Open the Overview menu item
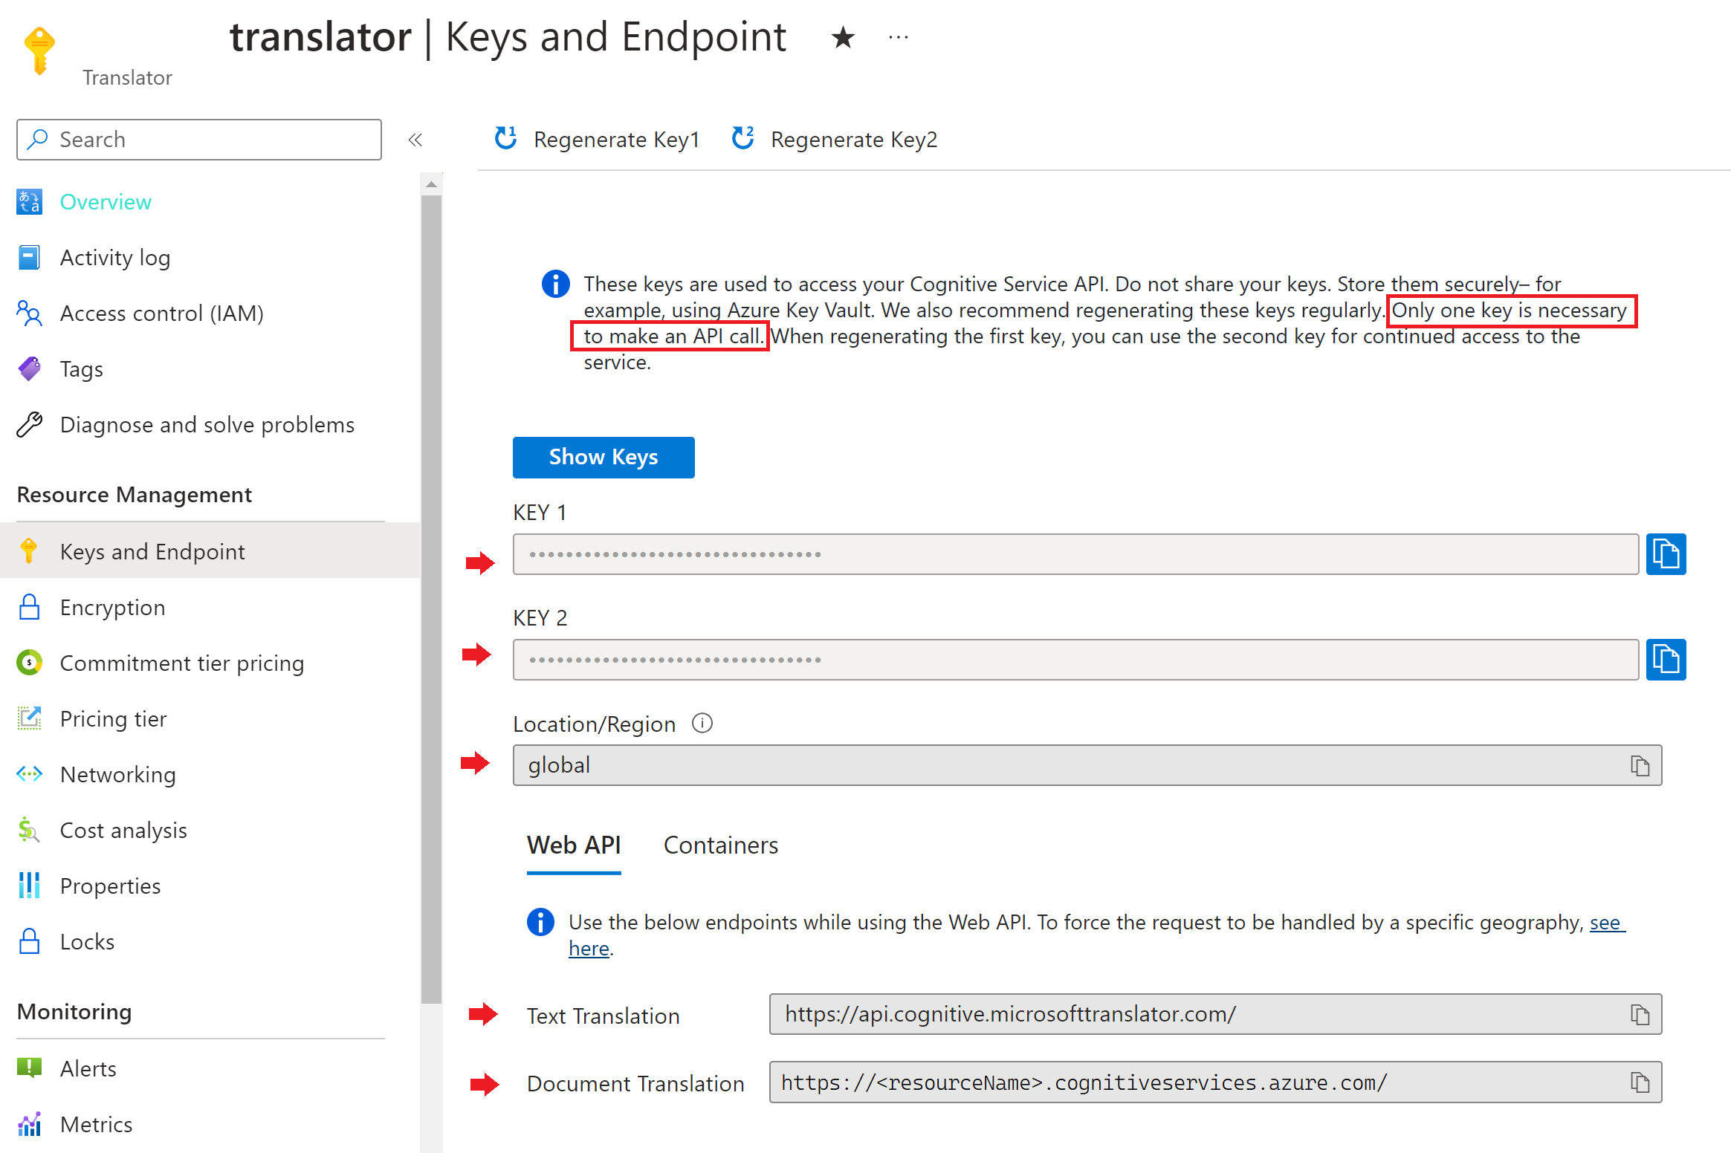 [x=106, y=201]
